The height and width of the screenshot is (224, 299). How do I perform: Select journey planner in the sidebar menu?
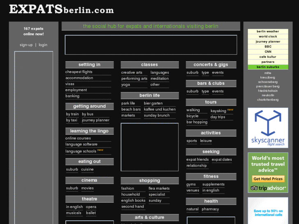click(268, 42)
